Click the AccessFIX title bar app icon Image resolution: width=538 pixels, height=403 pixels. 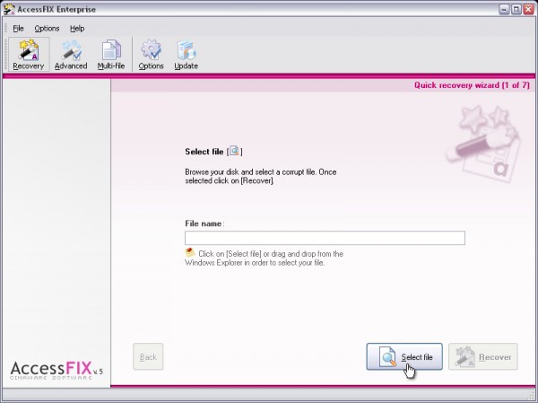9,9
